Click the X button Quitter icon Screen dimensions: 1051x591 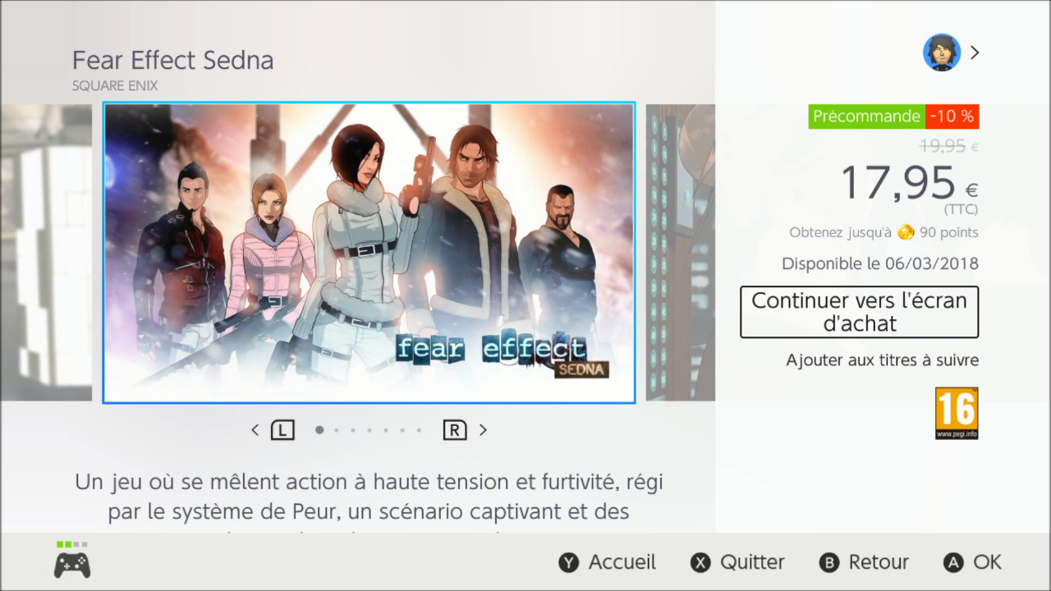700,562
